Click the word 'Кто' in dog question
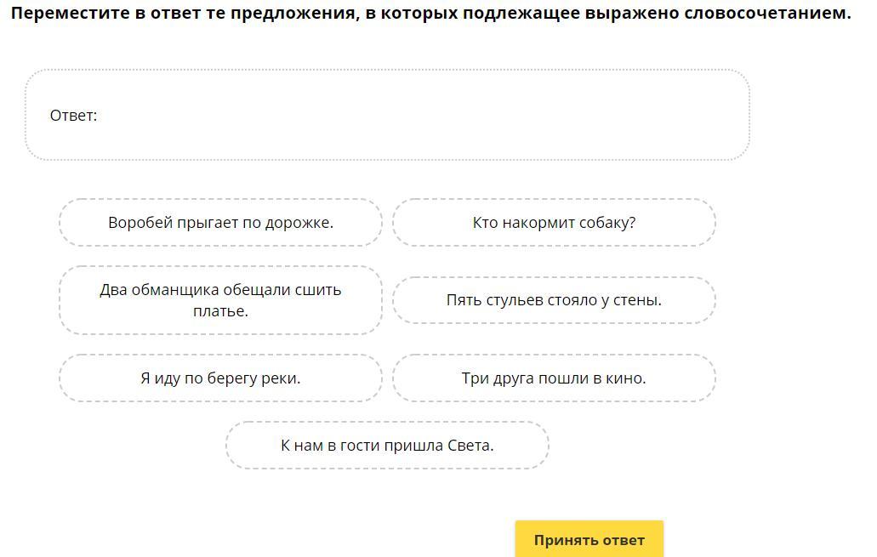The width and height of the screenshot is (877, 557). click(485, 223)
